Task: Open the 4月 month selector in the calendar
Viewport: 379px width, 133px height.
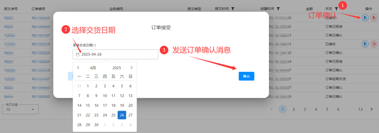Action: (x=93, y=68)
